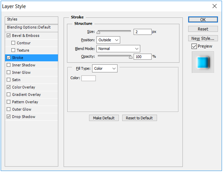
Task: Select the Bevel & Emboss label
Action: tap(26, 35)
